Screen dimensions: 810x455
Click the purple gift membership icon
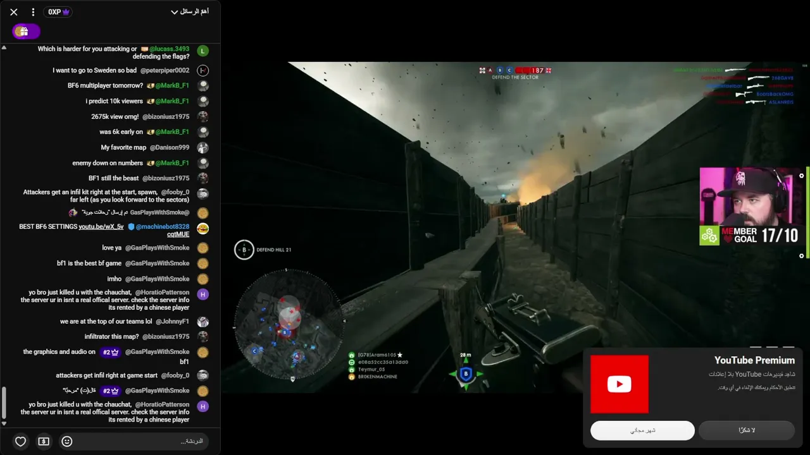point(26,32)
